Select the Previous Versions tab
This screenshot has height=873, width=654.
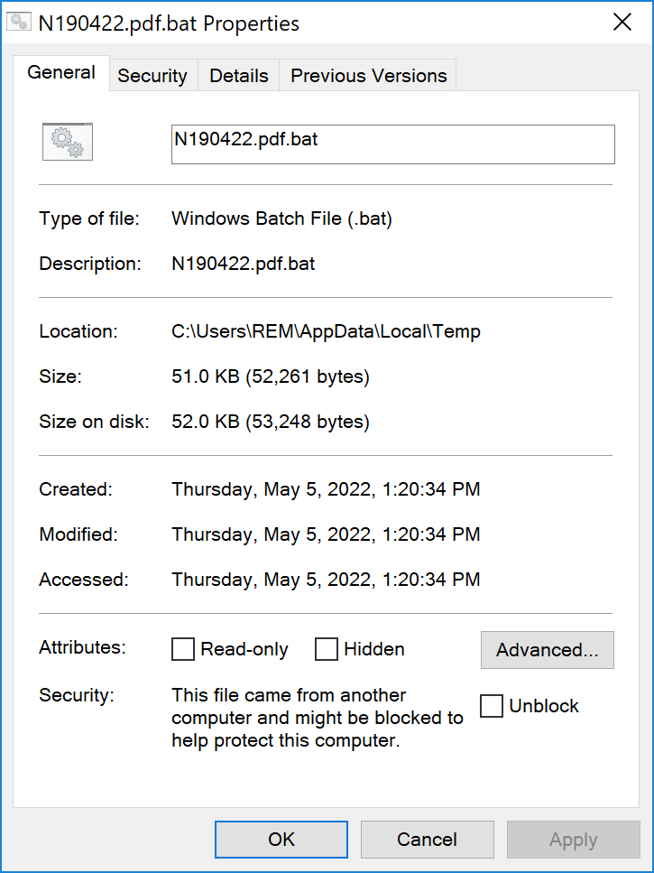(368, 76)
